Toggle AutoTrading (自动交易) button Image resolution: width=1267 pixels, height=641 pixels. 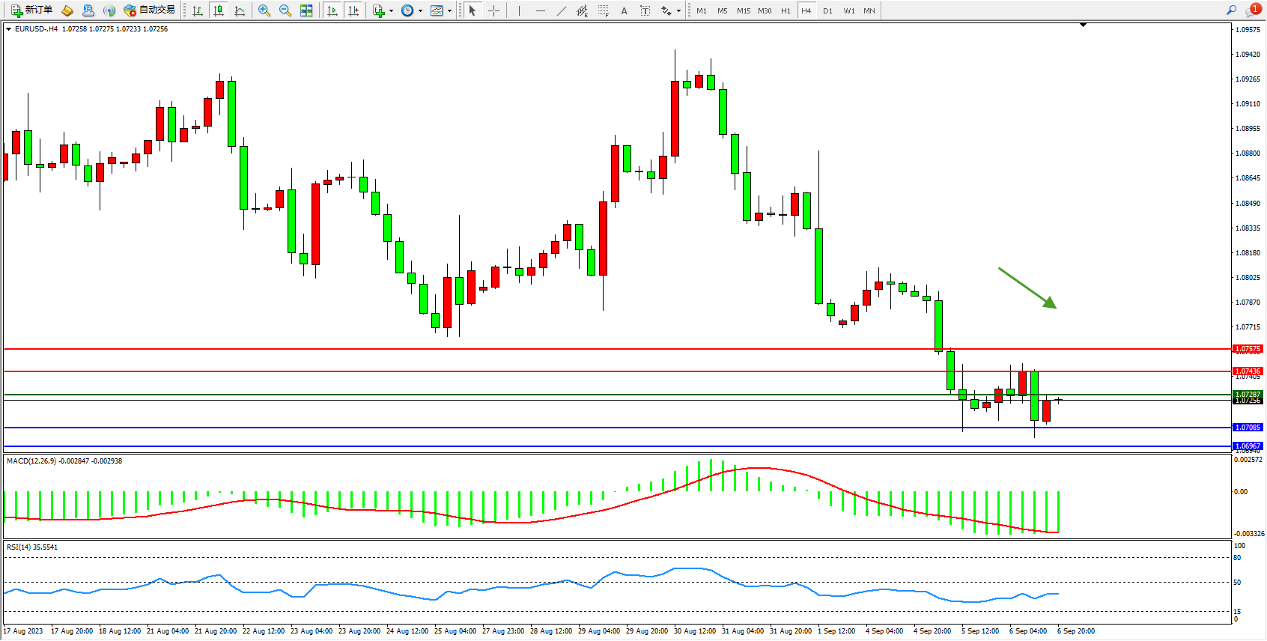(x=149, y=10)
